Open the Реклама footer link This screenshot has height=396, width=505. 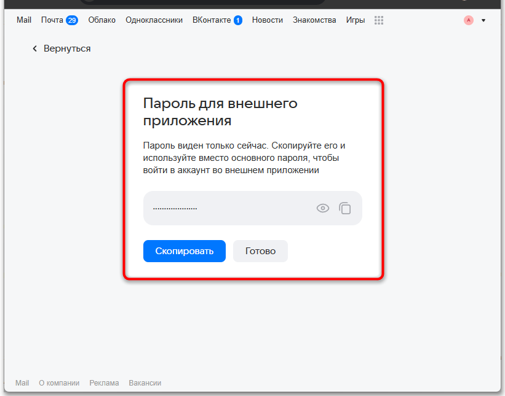click(x=104, y=383)
